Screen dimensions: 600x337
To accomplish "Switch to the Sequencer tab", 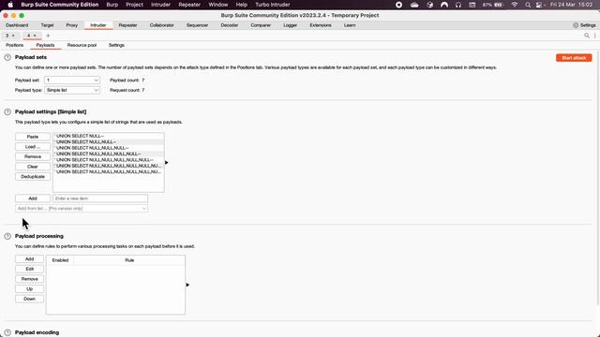I will pos(197,25).
